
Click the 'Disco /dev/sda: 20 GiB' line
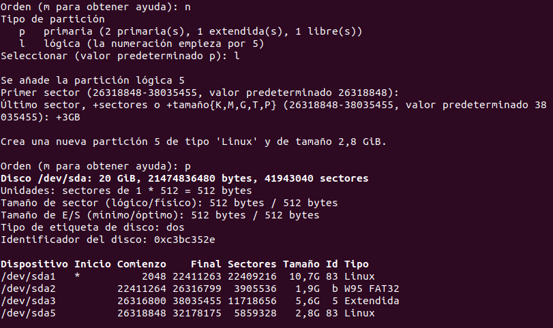[x=185, y=178]
